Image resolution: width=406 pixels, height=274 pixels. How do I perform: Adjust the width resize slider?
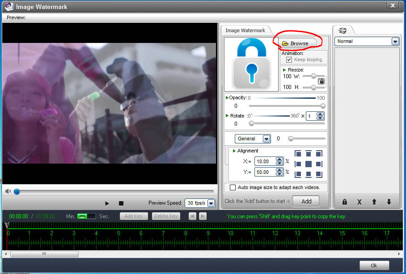(313, 76)
